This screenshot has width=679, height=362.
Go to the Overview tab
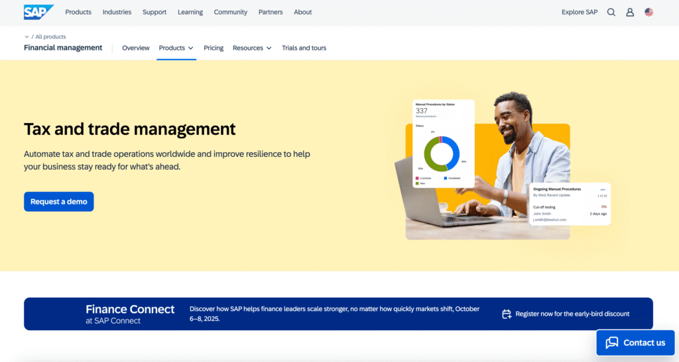[x=135, y=48]
